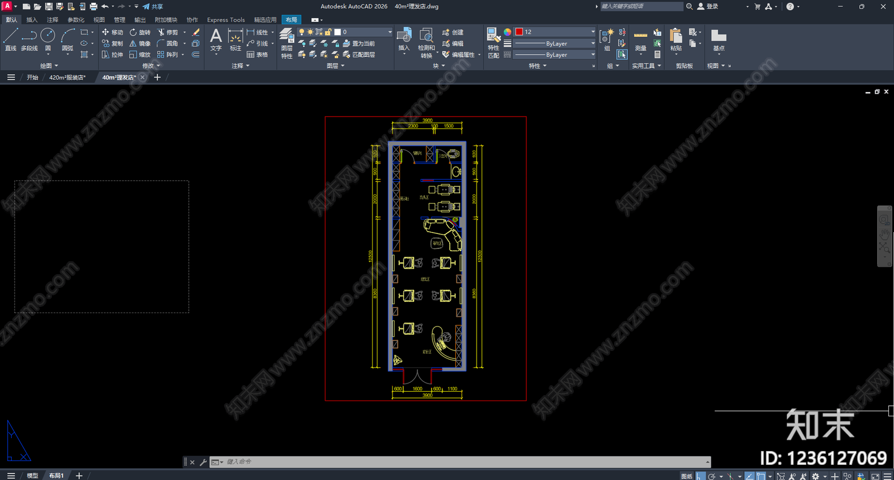The image size is (894, 480).
Task: Switch to the 模型 layout tab
Action: [32, 476]
